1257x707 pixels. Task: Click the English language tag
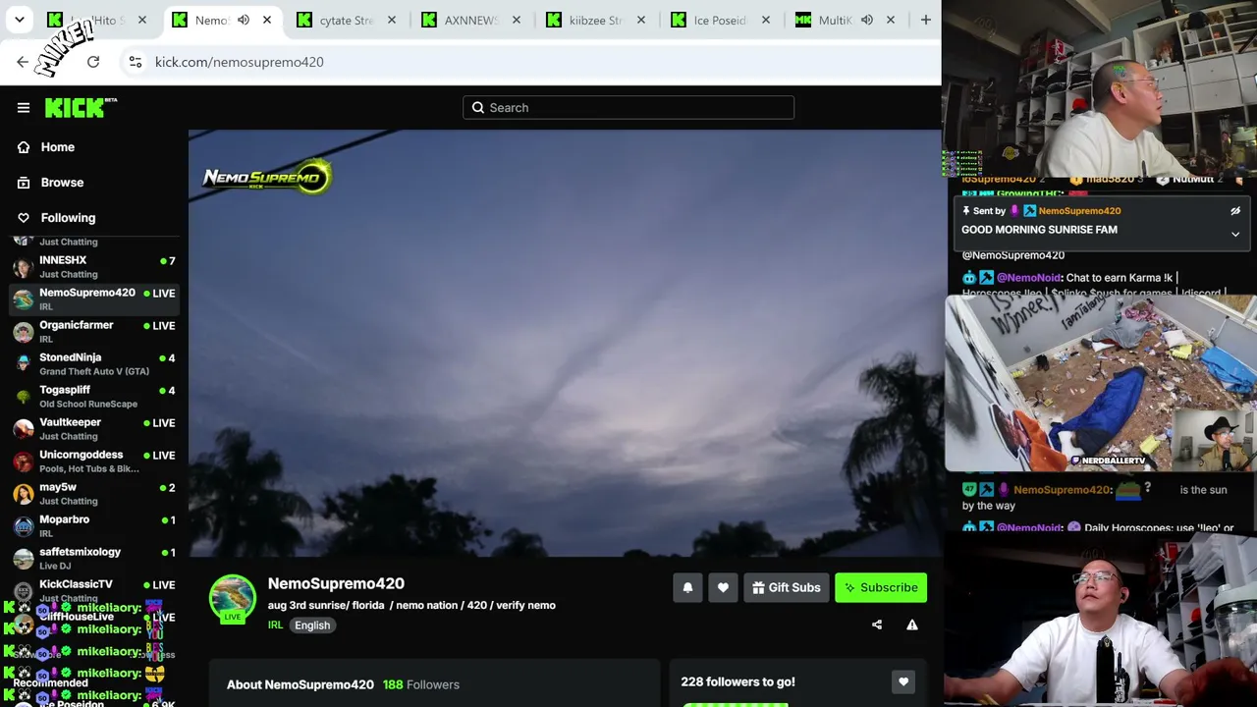pos(312,625)
